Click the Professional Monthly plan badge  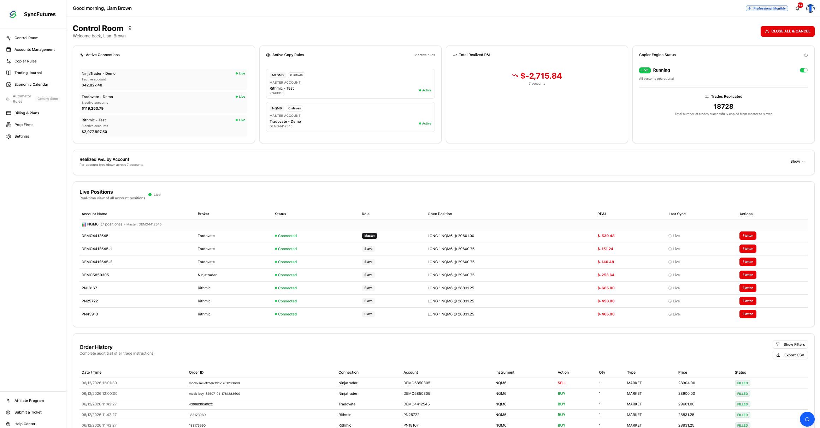[x=767, y=8]
